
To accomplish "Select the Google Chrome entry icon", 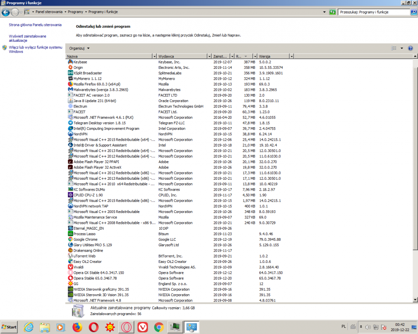I will tap(70, 239).
